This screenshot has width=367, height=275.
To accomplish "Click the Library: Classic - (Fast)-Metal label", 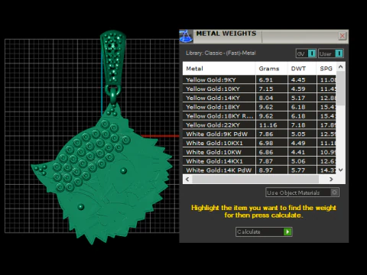I will (x=221, y=53).
